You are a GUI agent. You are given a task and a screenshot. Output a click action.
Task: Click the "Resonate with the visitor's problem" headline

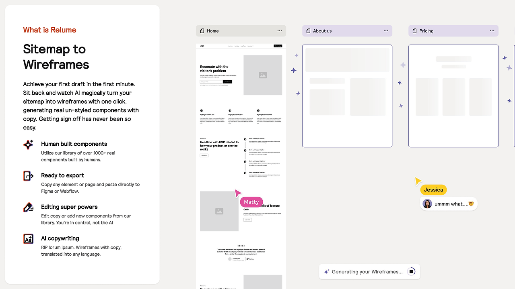pos(214,69)
